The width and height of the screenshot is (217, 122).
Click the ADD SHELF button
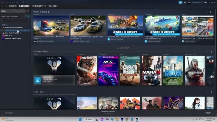(x=123, y=48)
